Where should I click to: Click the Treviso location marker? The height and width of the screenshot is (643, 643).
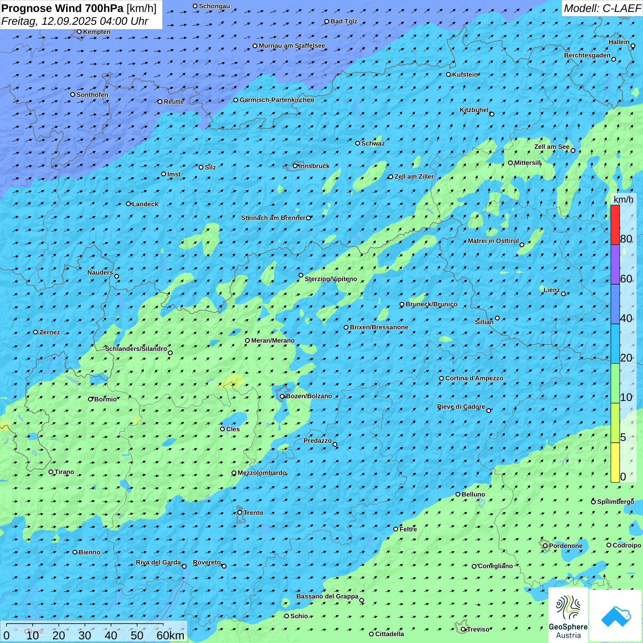(x=463, y=629)
